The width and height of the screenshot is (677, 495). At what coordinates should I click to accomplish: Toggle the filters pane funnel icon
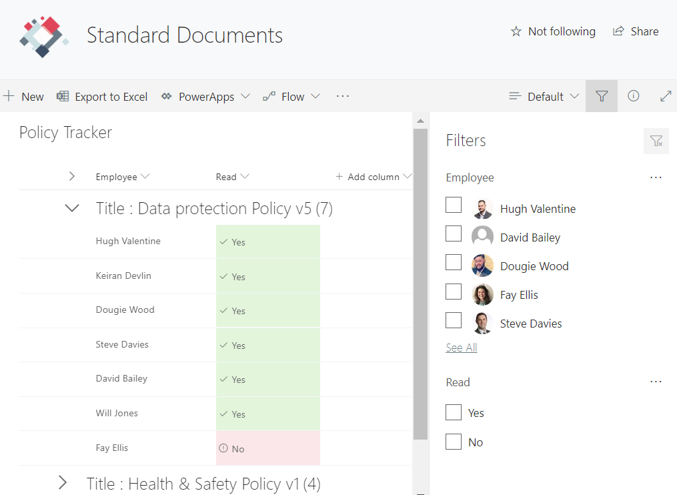click(602, 96)
